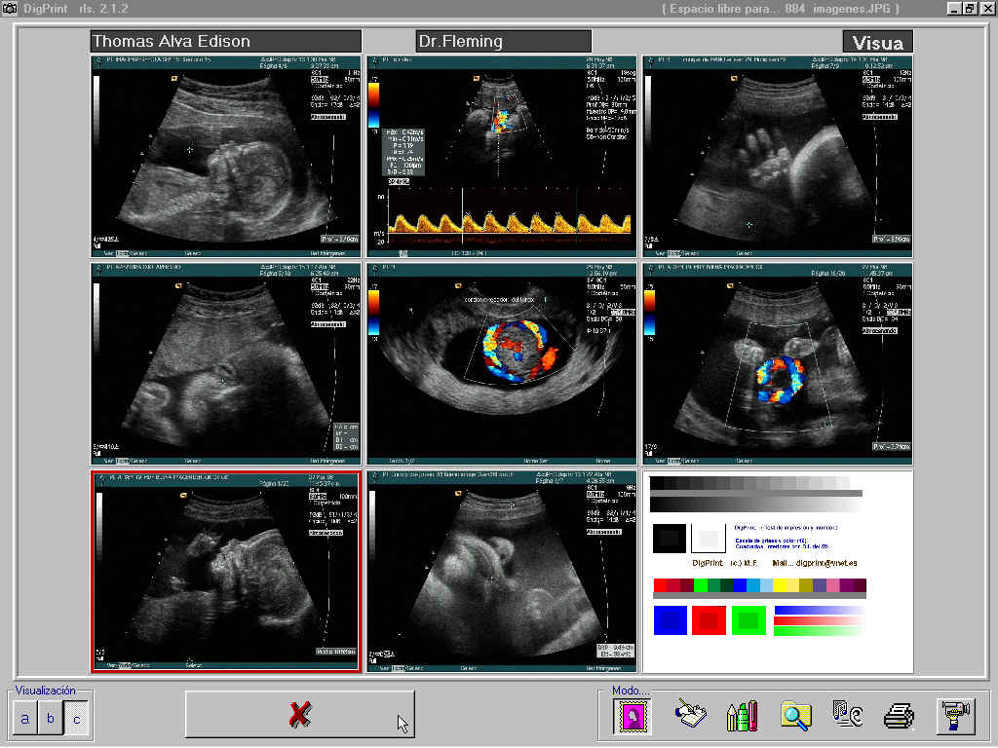
Task: Select the portrait stamp mode icon
Action: point(632,716)
